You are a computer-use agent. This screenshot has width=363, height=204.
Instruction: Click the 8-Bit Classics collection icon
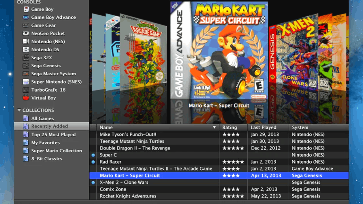click(x=26, y=159)
